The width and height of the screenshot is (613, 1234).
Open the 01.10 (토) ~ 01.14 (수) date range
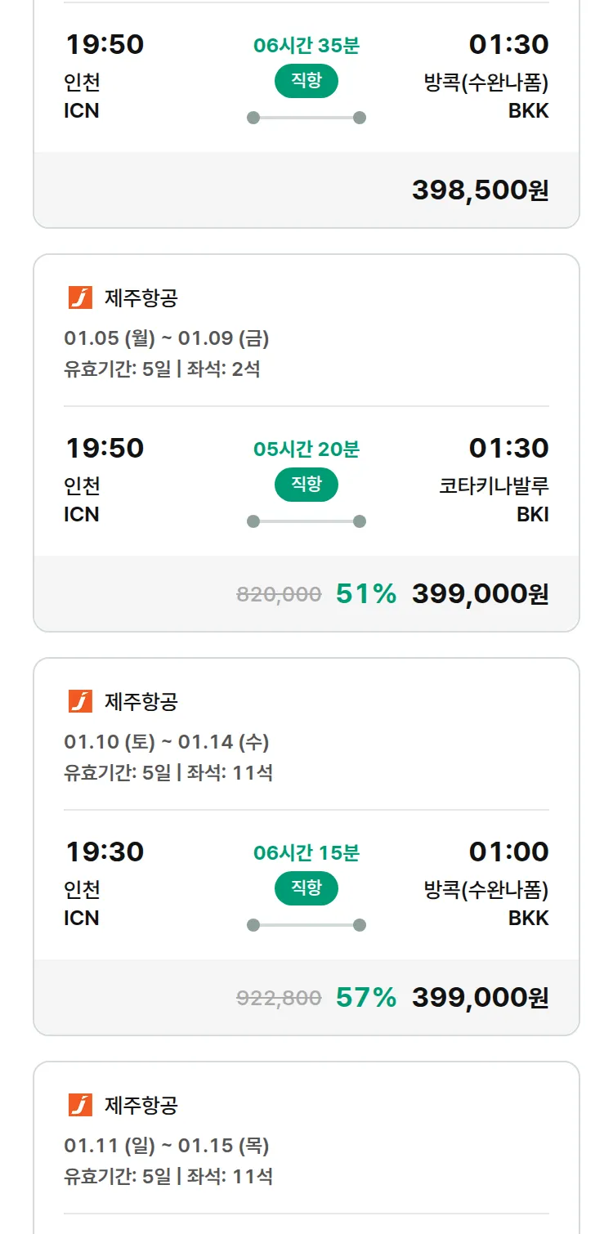167,742
